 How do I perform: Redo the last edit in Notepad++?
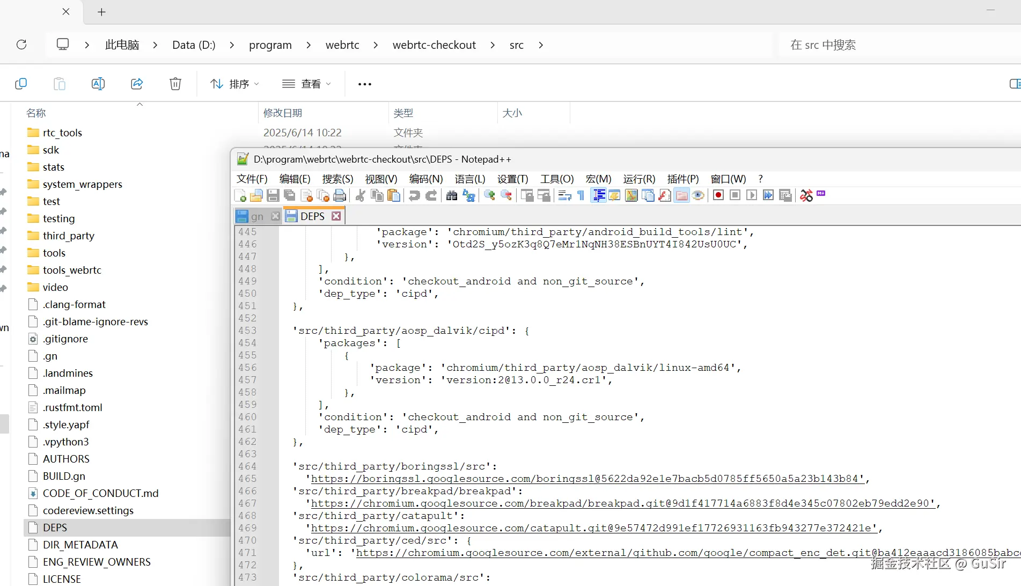431,196
